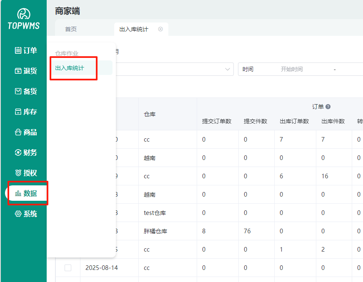Screen dimensions: 363x282
Task: Close the 出入库统计 tab with its x icon
Action: pyautogui.click(x=160, y=29)
